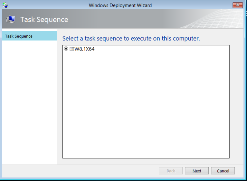Click the Windows Deployment Wizard title text

point(120,5)
